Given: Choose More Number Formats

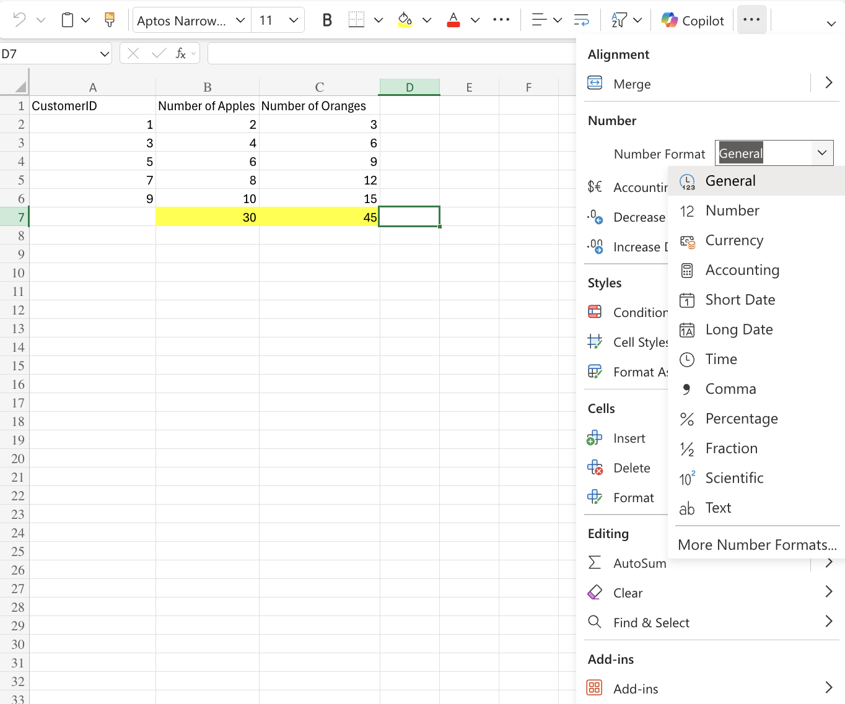Looking at the screenshot, I should [756, 545].
